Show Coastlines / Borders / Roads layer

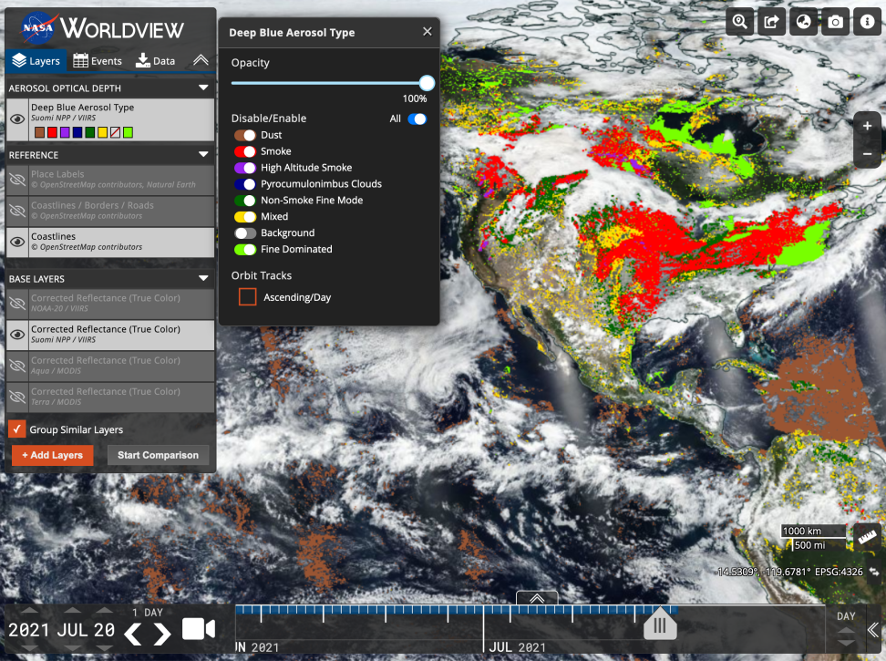tap(17, 211)
